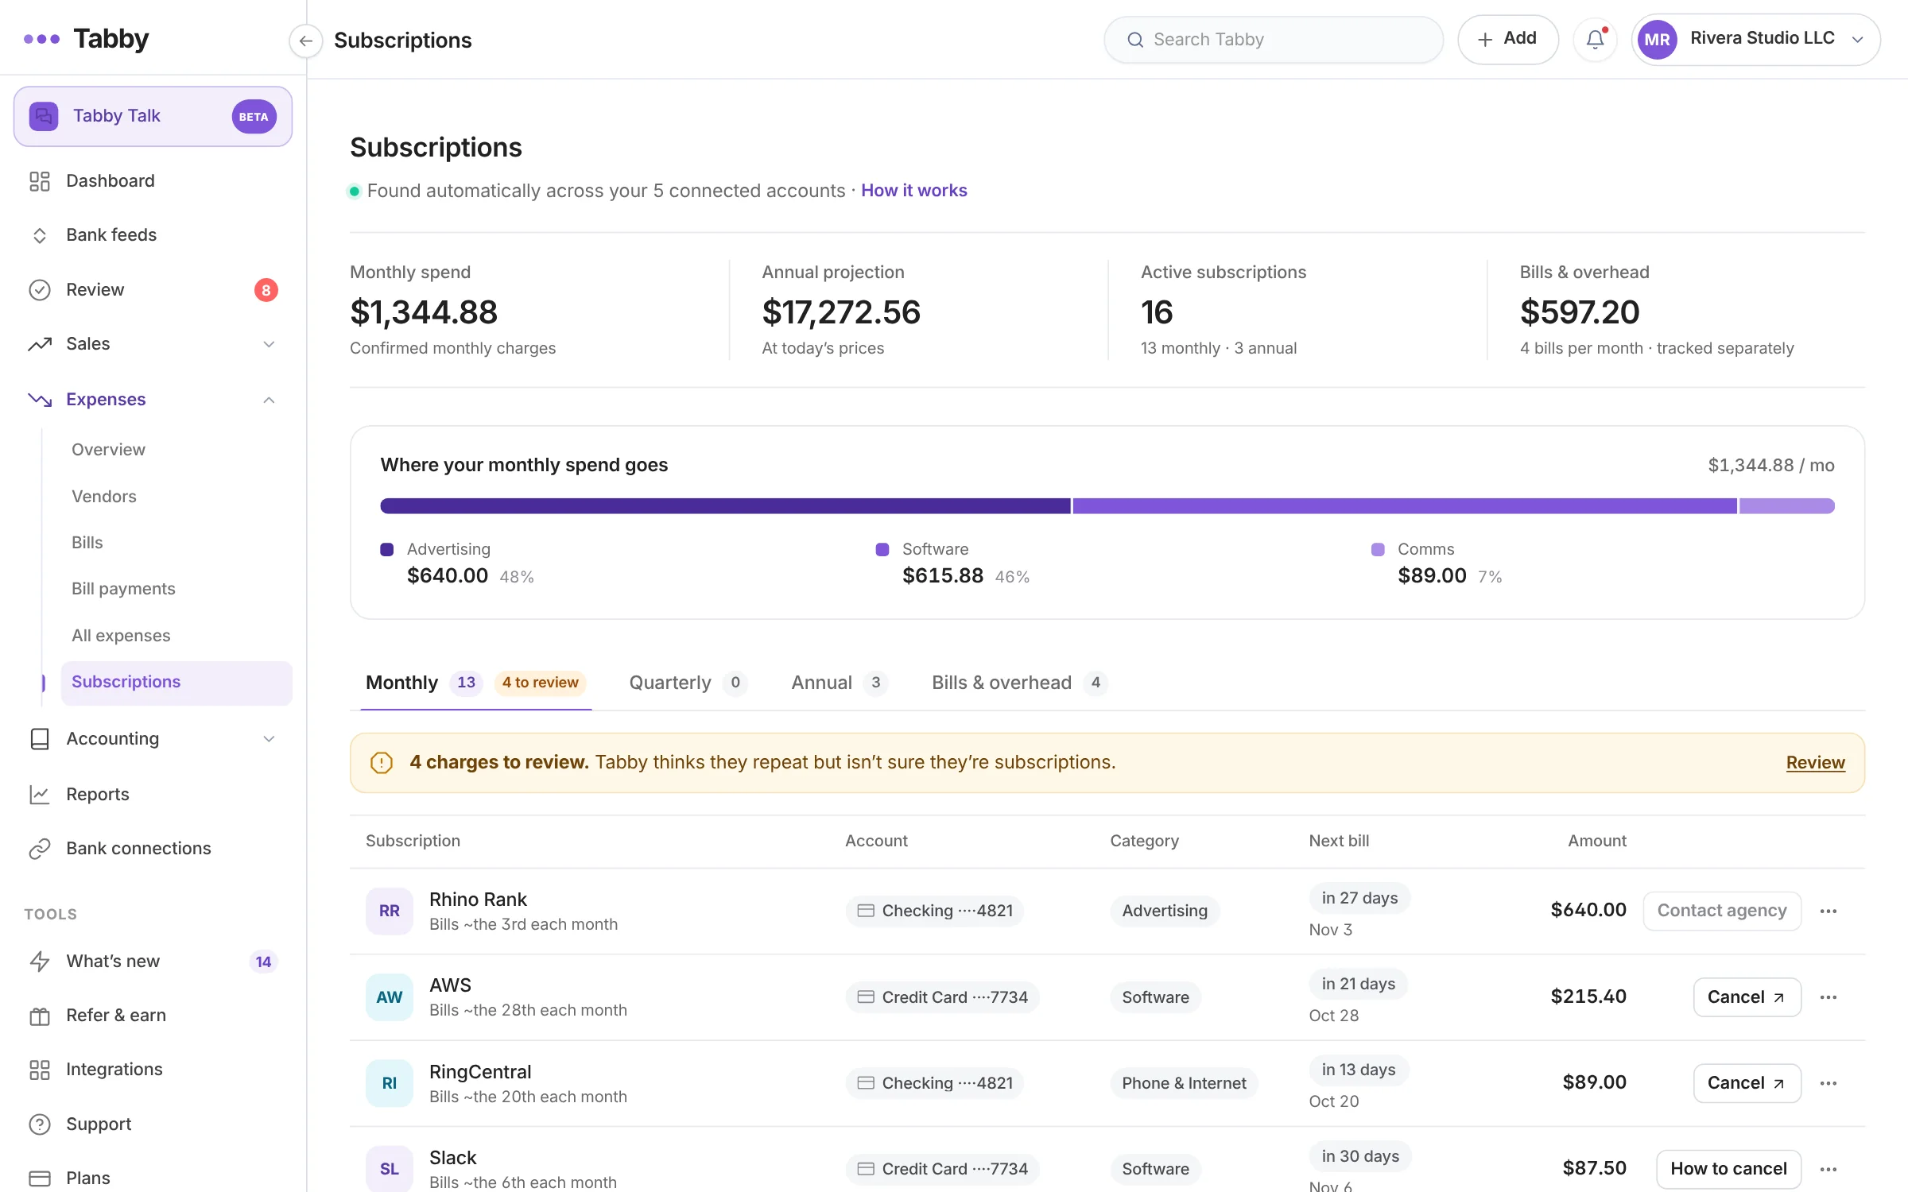Click Cancel button for AWS
1908x1192 pixels.
(x=1747, y=997)
